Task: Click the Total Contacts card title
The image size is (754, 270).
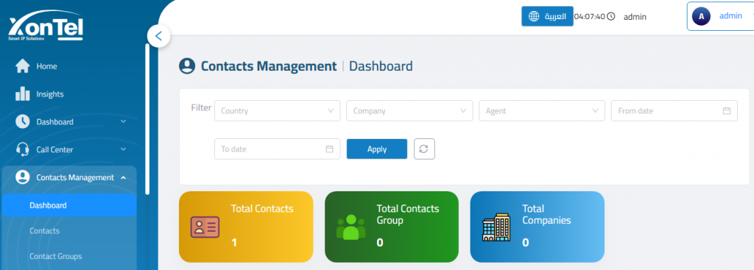Action: pyautogui.click(x=262, y=208)
